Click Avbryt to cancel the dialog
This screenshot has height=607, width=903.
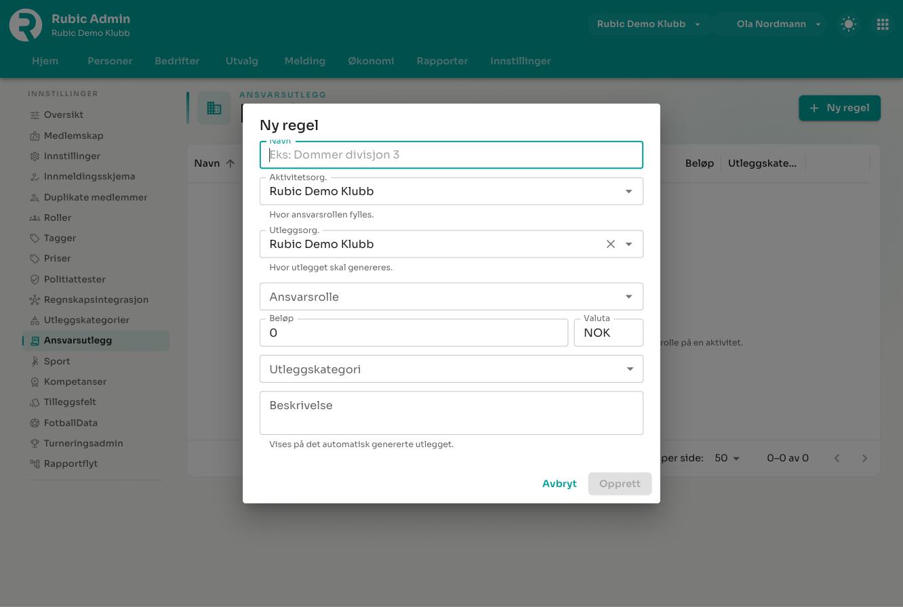[559, 484]
